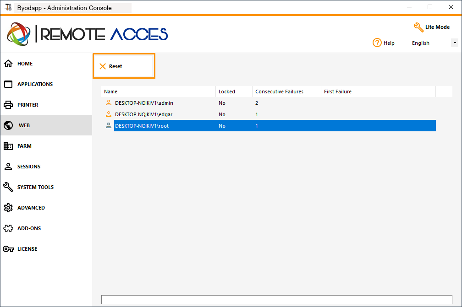The image size is (462, 307).
Task: Click the orange Lite Mode wrench icon
Action: (x=418, y=27)
